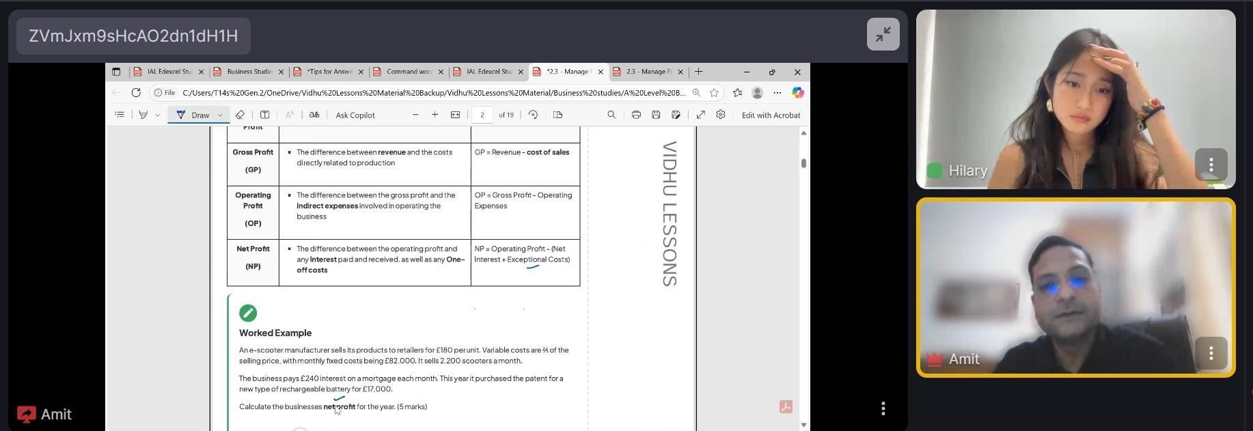1253x431 pixels.
Task: Click the Print icon
Action: coord(636,115)
